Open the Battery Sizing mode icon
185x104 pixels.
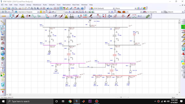click(72, 16)
